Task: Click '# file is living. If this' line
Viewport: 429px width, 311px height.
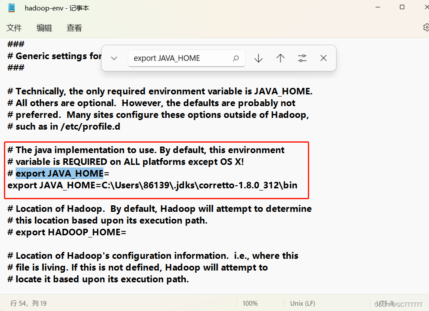Action: (x=138, y=268)
